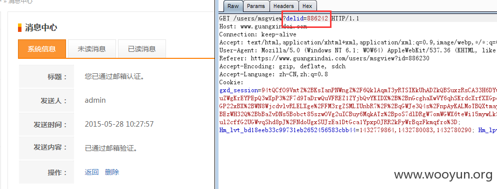Click the 标题： label cell

(x=46, y=76)
